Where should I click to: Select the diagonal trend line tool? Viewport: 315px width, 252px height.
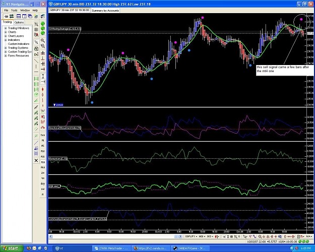[x=36, y=60]
